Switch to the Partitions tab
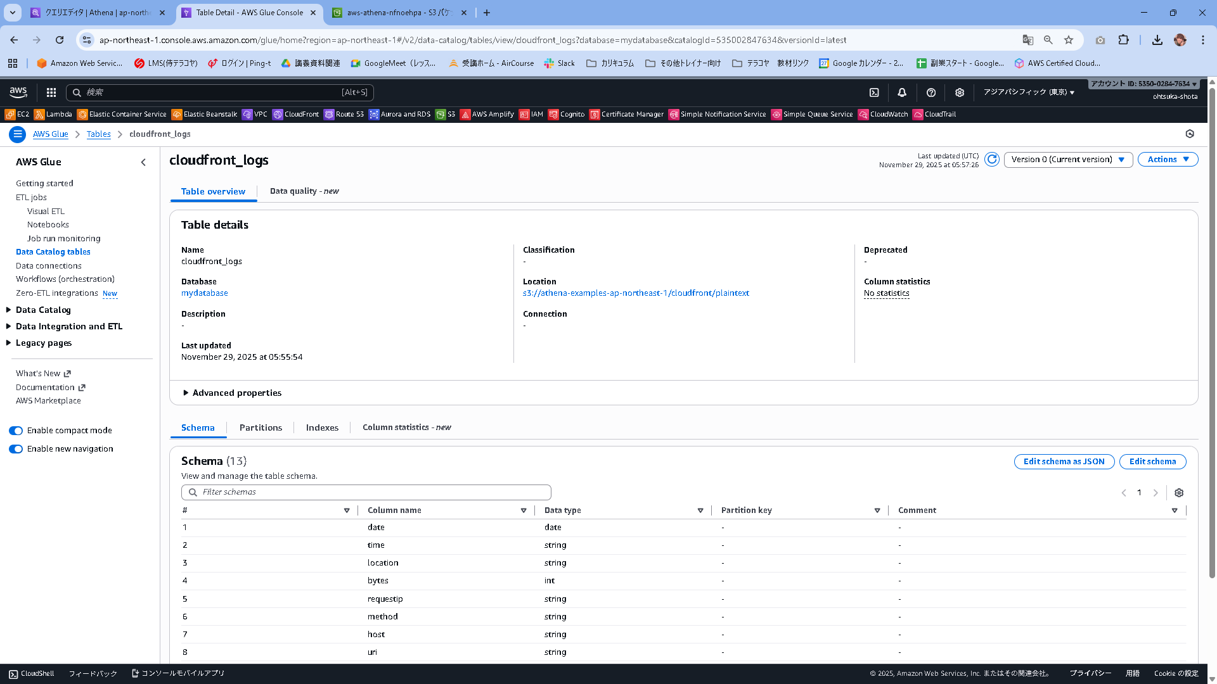 point(261,427)
